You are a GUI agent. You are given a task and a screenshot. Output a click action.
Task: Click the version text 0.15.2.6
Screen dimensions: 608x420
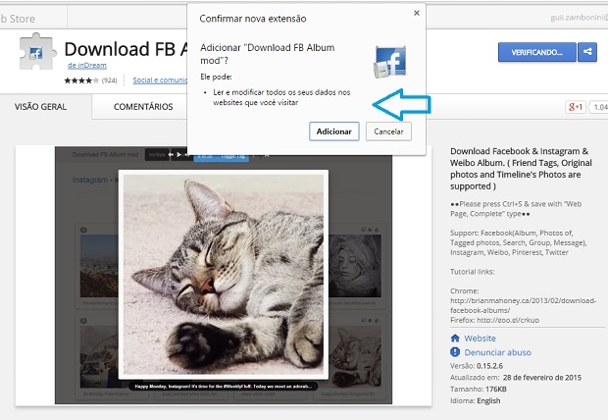tap(489, 366)
